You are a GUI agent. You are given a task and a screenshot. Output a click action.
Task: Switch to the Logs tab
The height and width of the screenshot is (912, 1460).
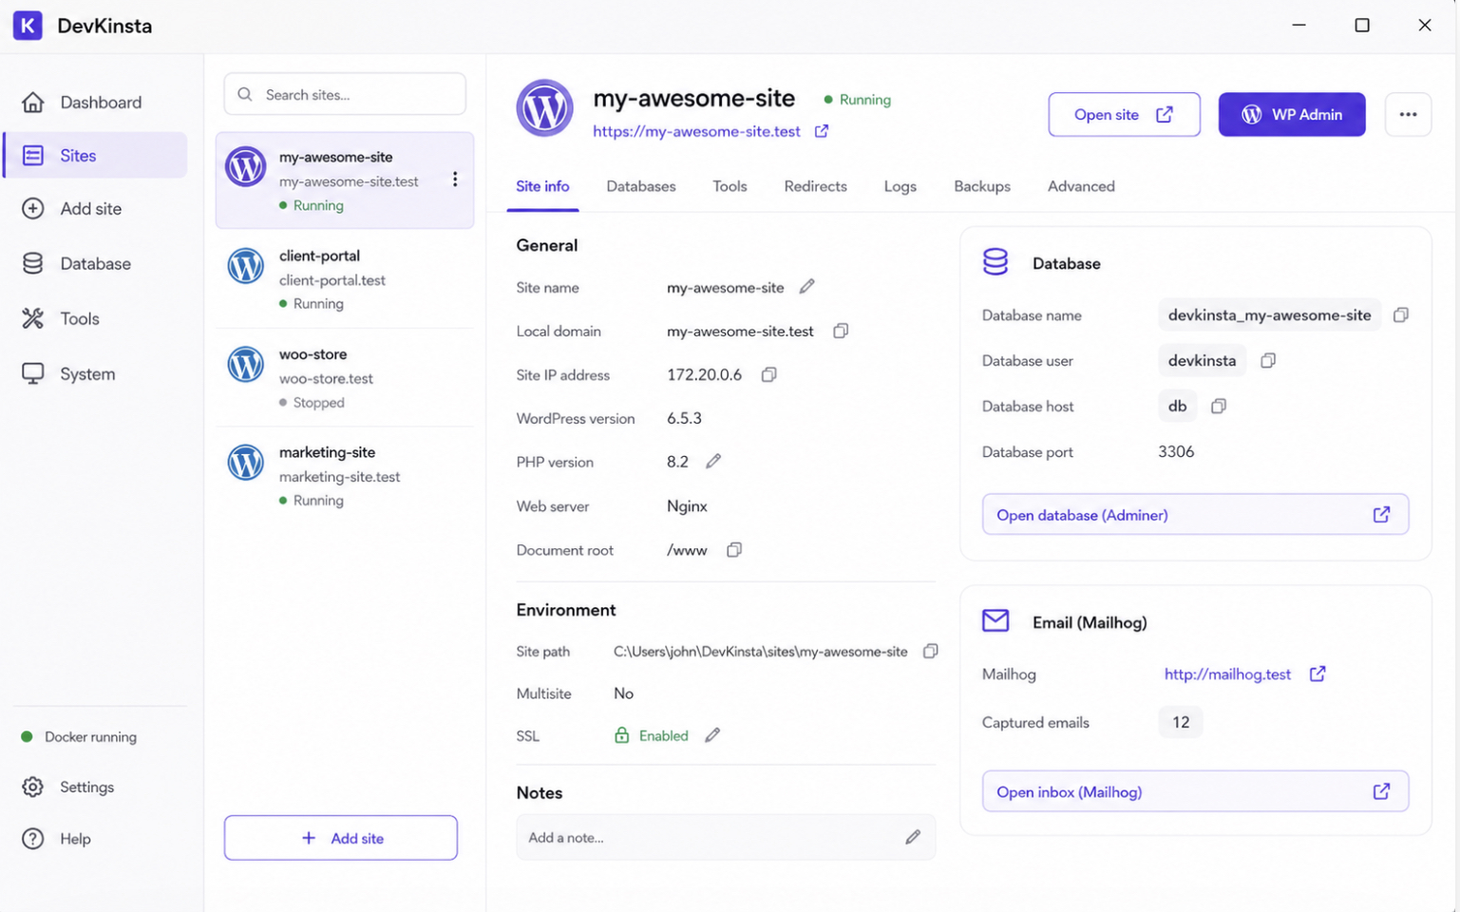point(900,186)
